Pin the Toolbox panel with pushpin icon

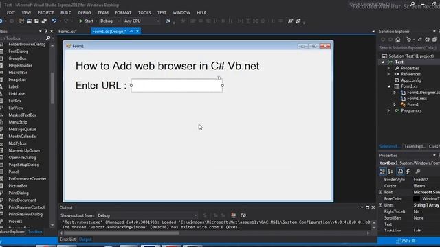point(46,31)
